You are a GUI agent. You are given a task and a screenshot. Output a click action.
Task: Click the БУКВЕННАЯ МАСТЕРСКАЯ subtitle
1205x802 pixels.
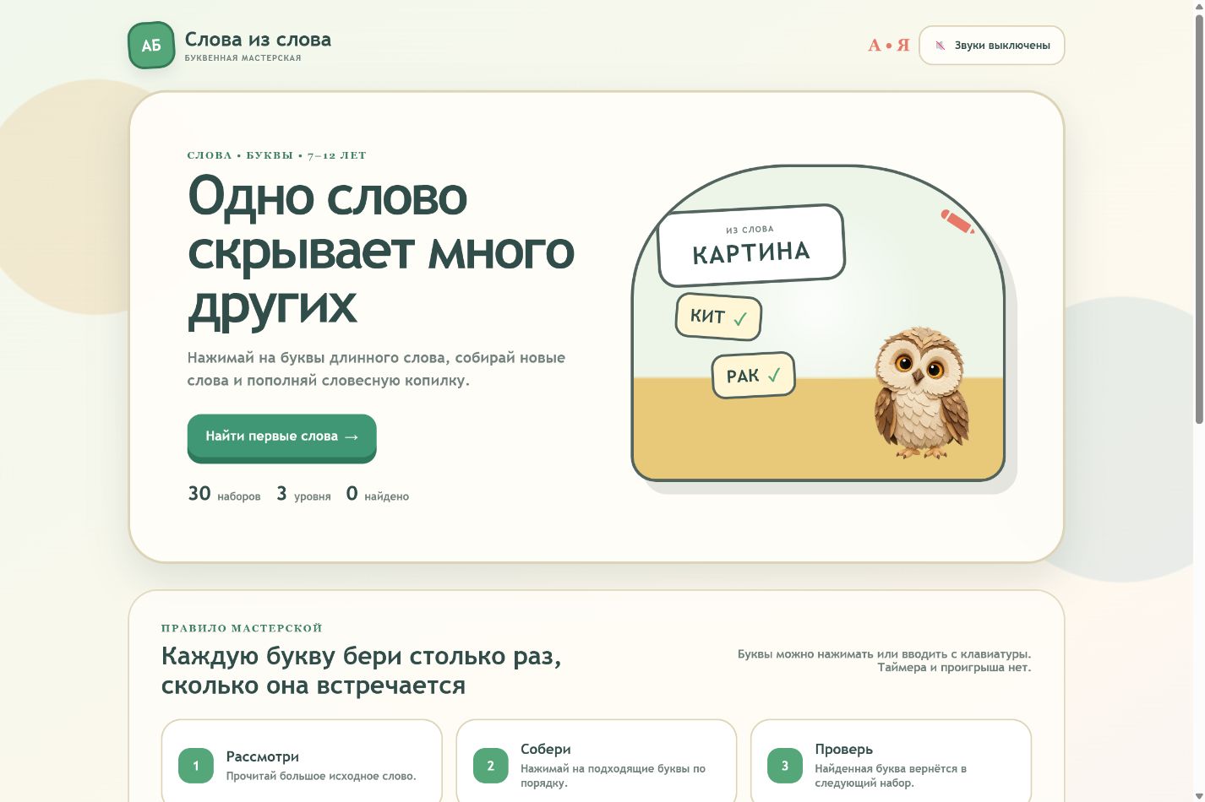(x=243, y=58)
